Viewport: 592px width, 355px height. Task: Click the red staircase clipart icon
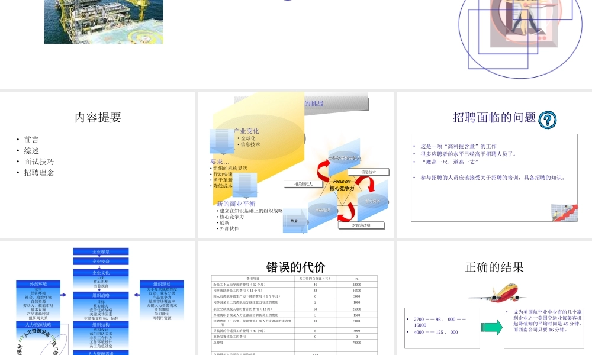[564, 213]
